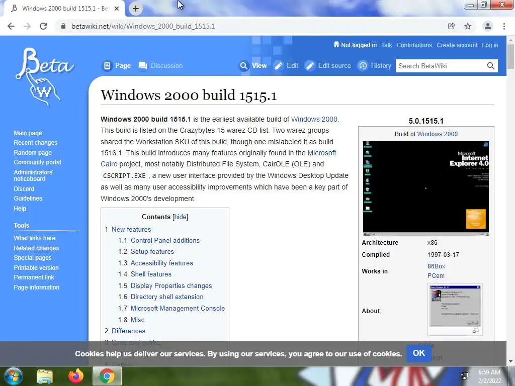
Task: Open Windows Explorer from the taskbar
Action: [x=45, y=376]
